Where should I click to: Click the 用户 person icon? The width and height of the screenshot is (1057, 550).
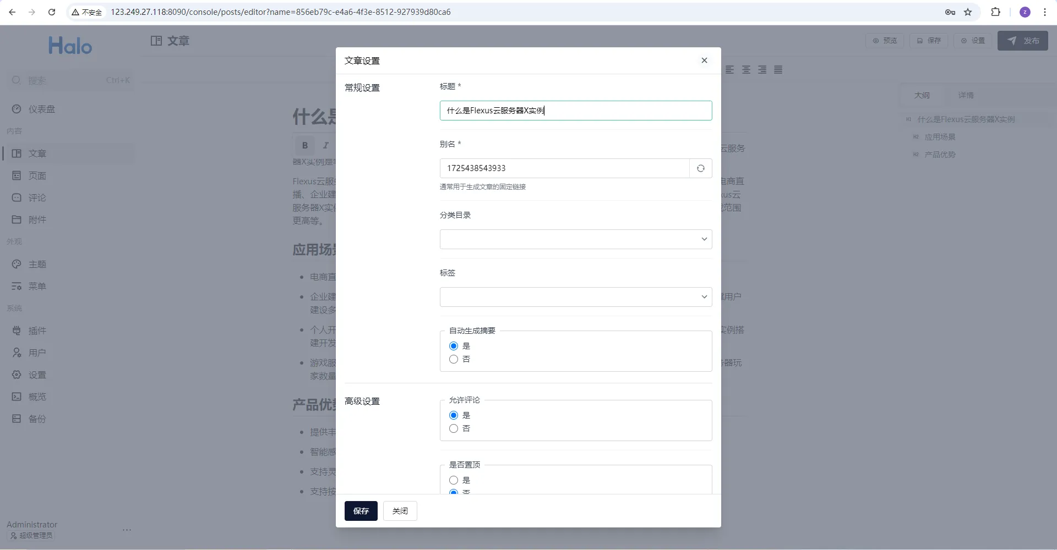tap(17, 353)
